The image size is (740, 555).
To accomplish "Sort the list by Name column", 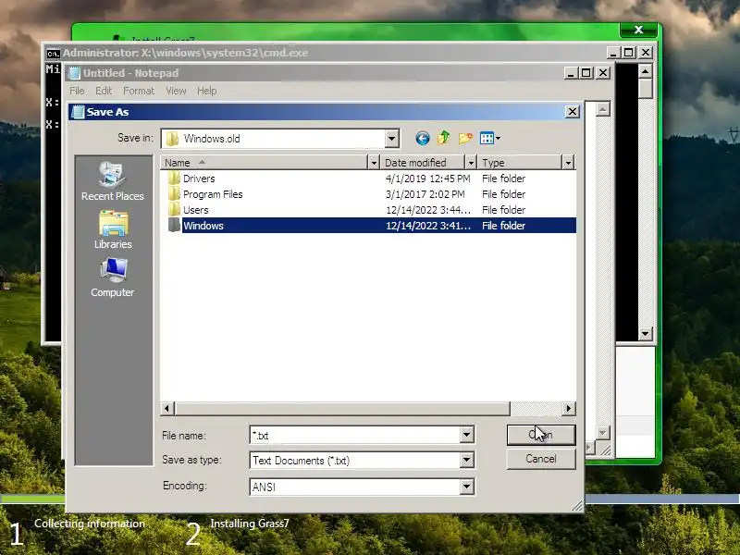I will tap(265, 163).
